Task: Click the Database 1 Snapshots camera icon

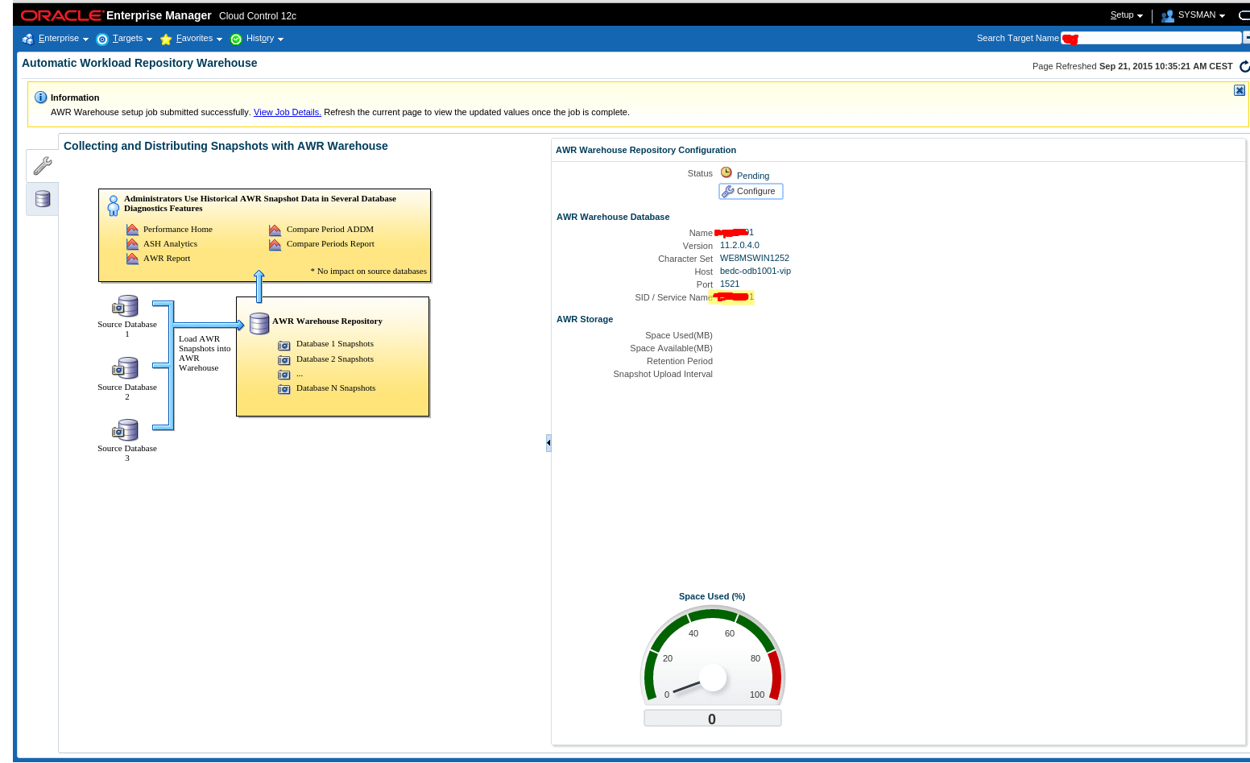Action: point(284,345)
